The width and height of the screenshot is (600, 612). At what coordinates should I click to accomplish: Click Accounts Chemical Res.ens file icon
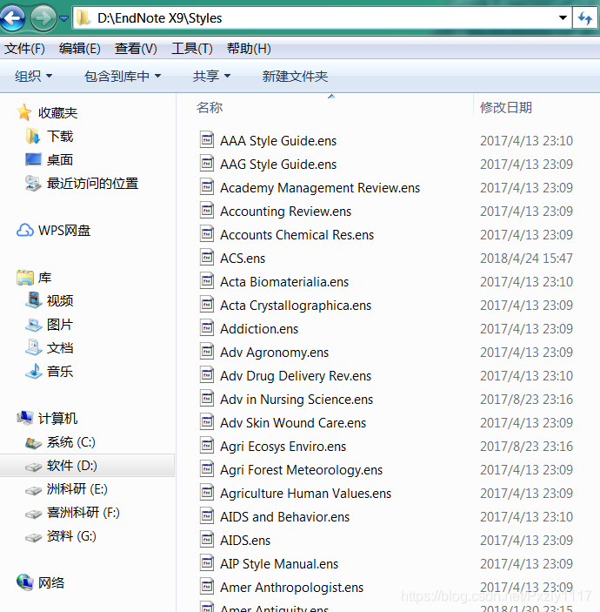[x=207, y=233]
